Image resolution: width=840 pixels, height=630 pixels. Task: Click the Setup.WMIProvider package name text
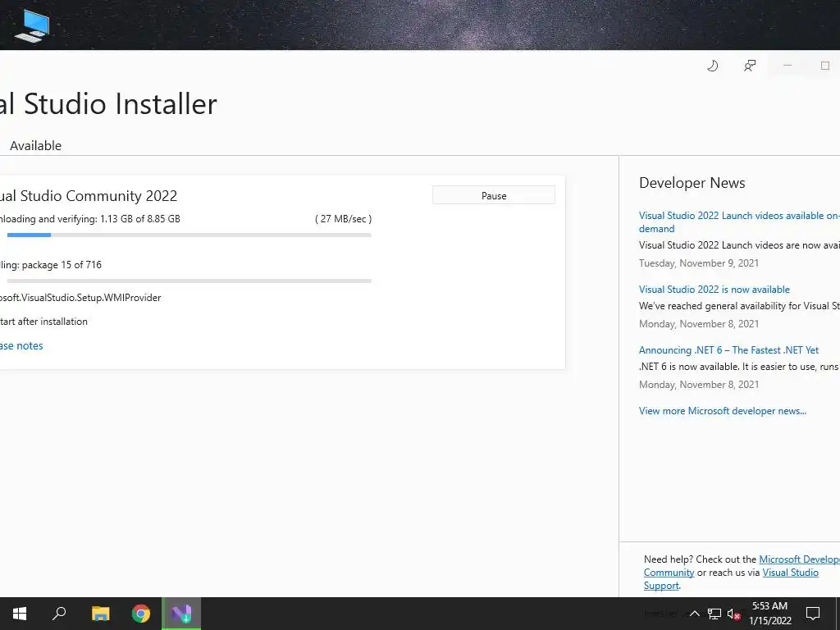coord(80,297)
